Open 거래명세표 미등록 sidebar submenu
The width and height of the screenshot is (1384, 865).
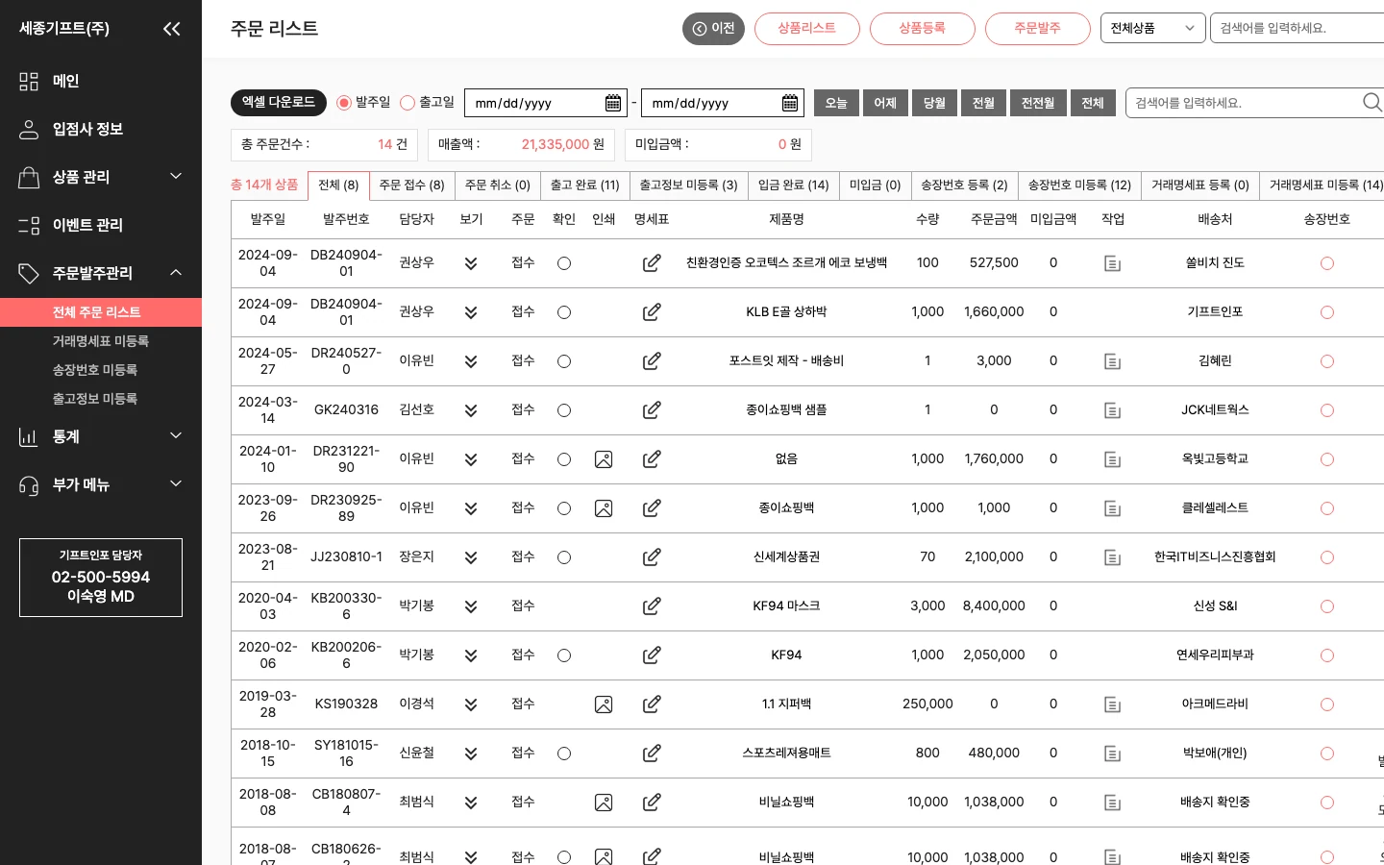(101, 341)
